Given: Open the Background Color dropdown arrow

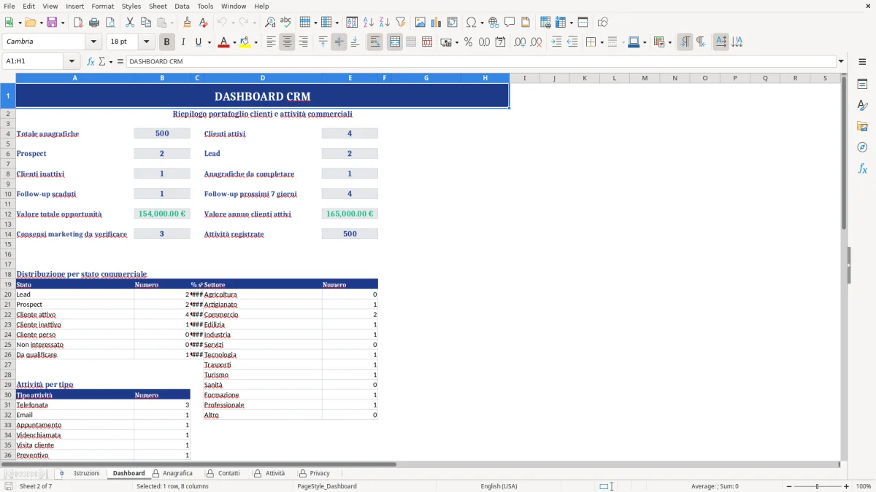Looking at the screenshot, I should [x=255, y=42].
